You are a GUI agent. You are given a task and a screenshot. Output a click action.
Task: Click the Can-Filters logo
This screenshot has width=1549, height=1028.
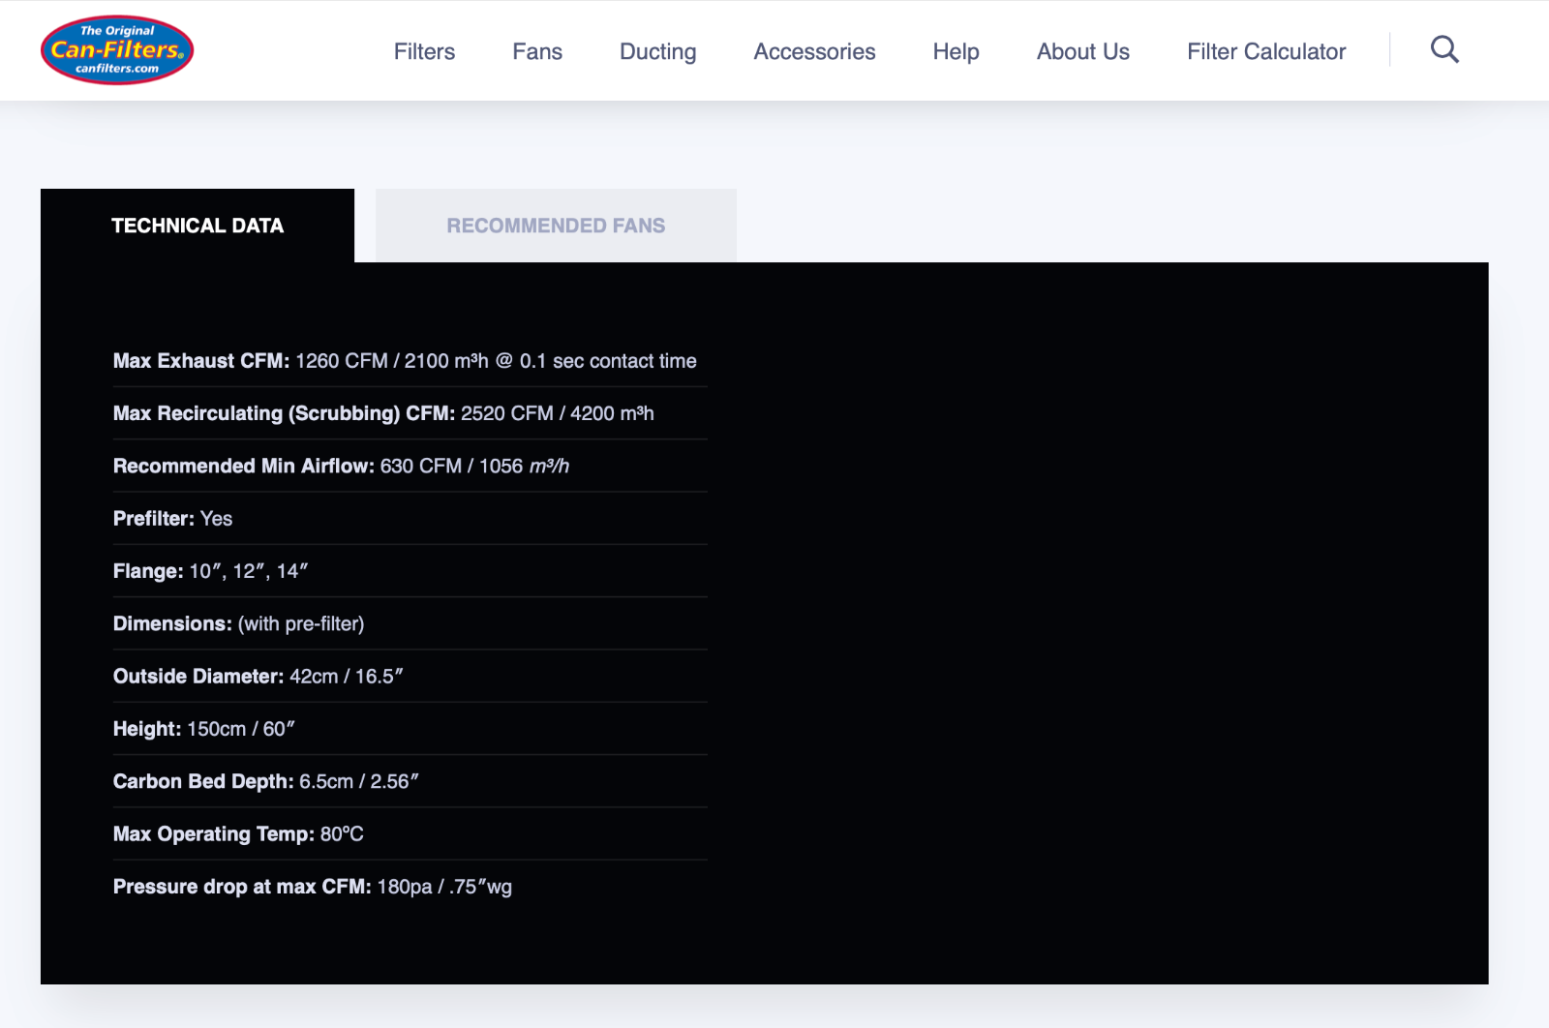(117, 50)
